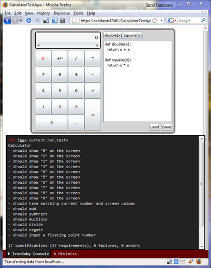Click the calculator plus key
This screenshot has height=268, width=211.
[x=93, y=90]
